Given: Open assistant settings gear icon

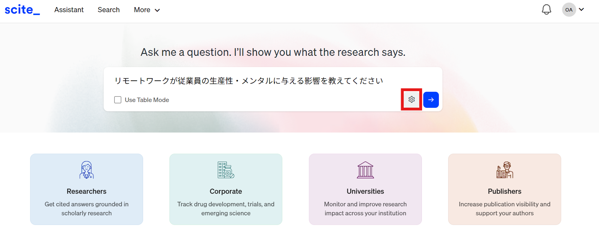Looking at the screenshot, I should 411,100.
